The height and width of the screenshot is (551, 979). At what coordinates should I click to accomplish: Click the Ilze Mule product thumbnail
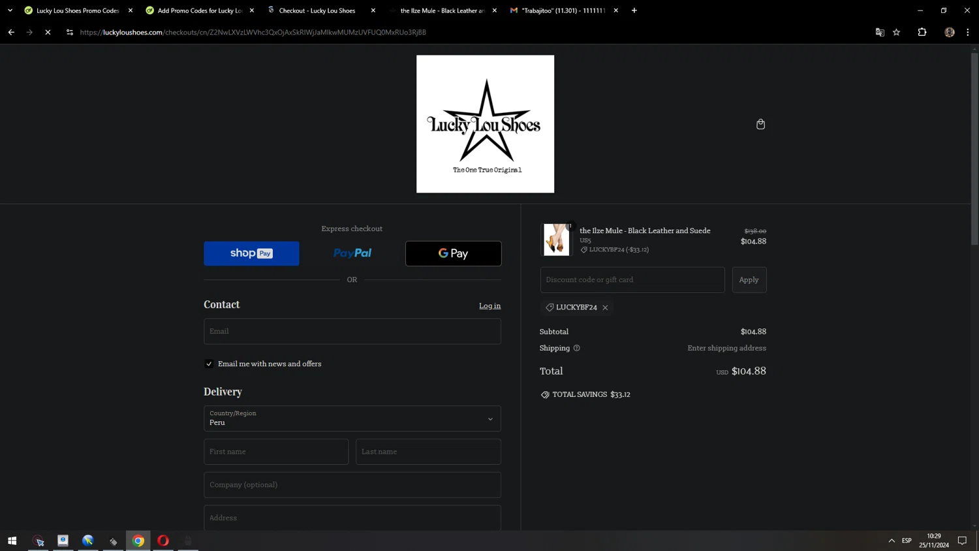pos(557,240)
